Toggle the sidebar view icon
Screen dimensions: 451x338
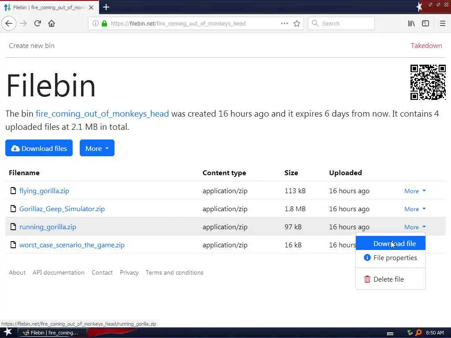point(425,24)
